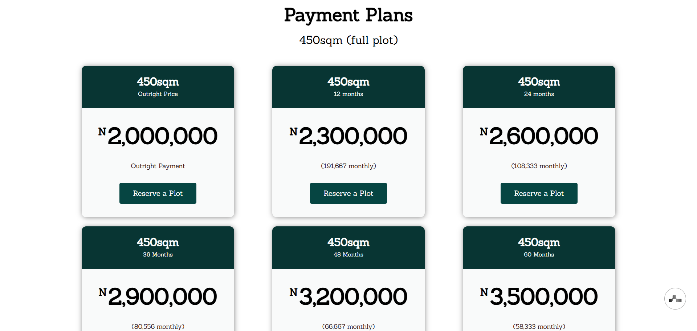Click the Payment Plans heading

[348, 15]
